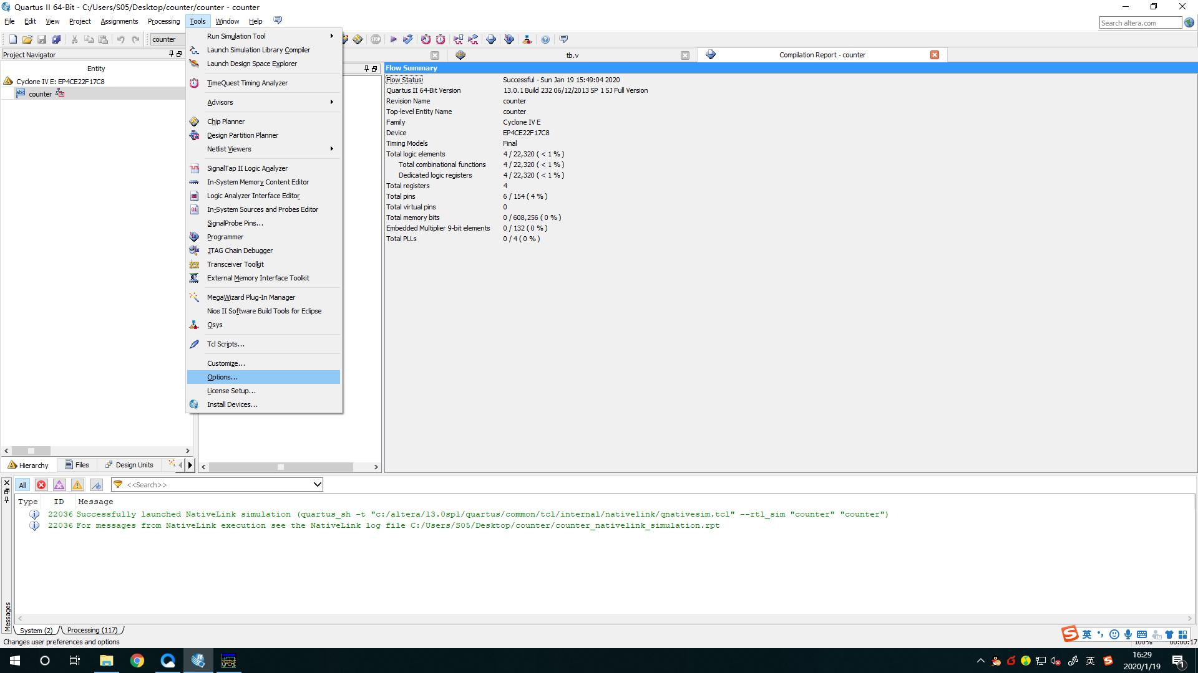
Task: Open MegaWizard Plug-In Manager menu item
Action: pos(263,297)
